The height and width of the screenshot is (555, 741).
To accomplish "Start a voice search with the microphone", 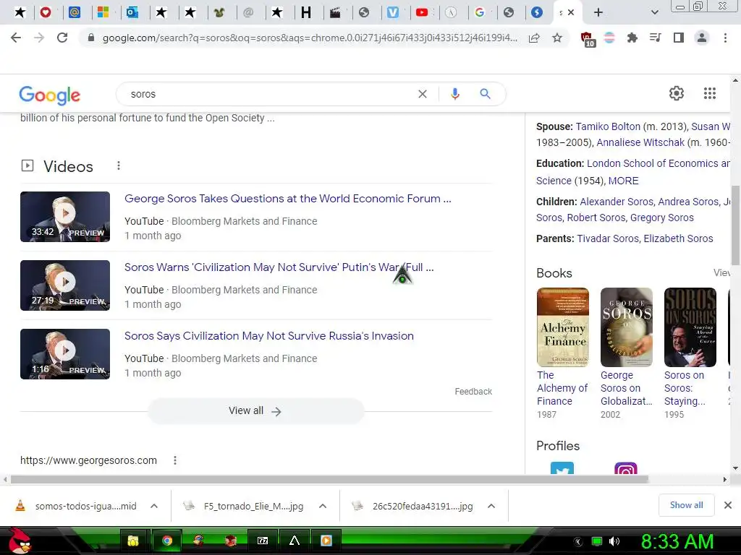I will click(455, 94).
